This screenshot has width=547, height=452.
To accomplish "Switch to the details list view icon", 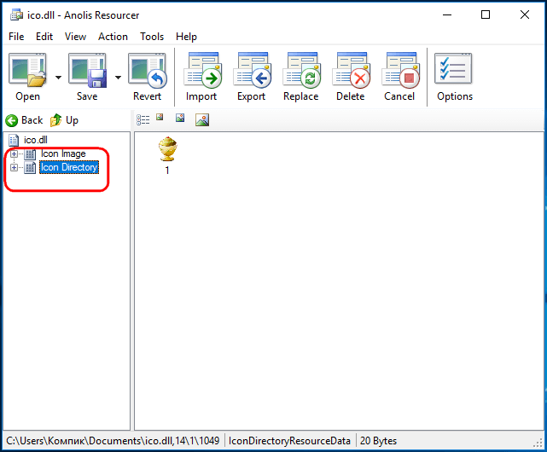I will [x=143, y=119].
